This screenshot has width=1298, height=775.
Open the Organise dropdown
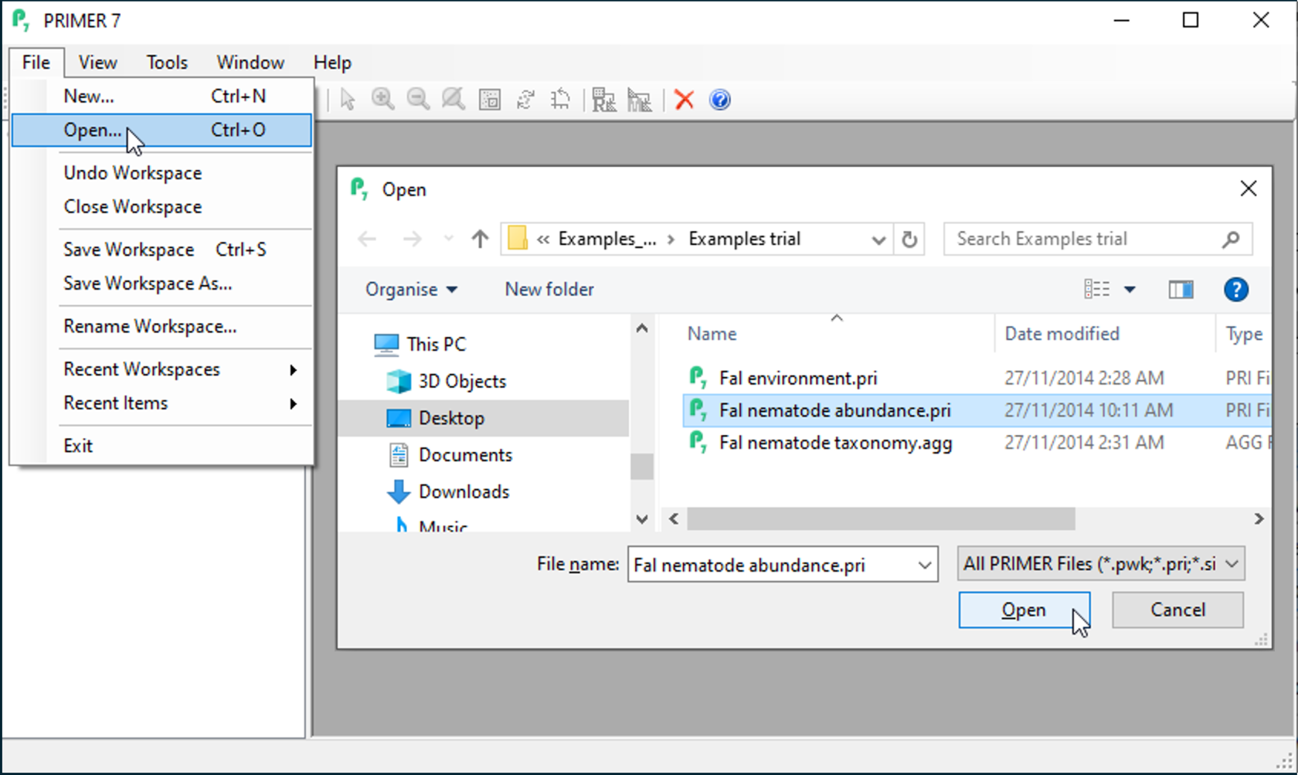(x=411, y=290)
